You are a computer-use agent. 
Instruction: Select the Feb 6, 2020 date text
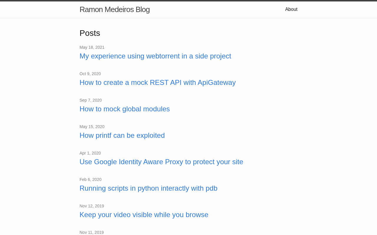[x=90, y=179]
